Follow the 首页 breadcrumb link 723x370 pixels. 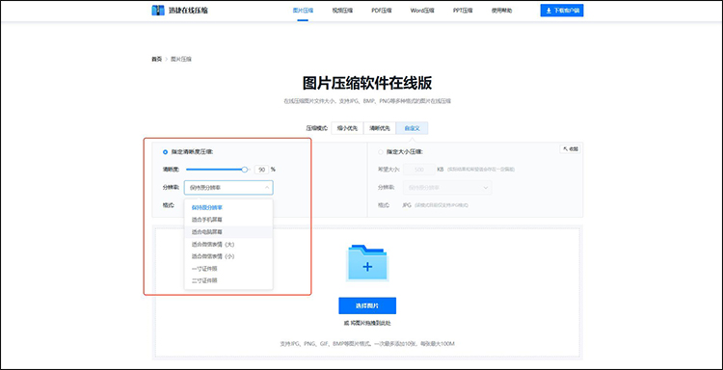coord(157,59)
